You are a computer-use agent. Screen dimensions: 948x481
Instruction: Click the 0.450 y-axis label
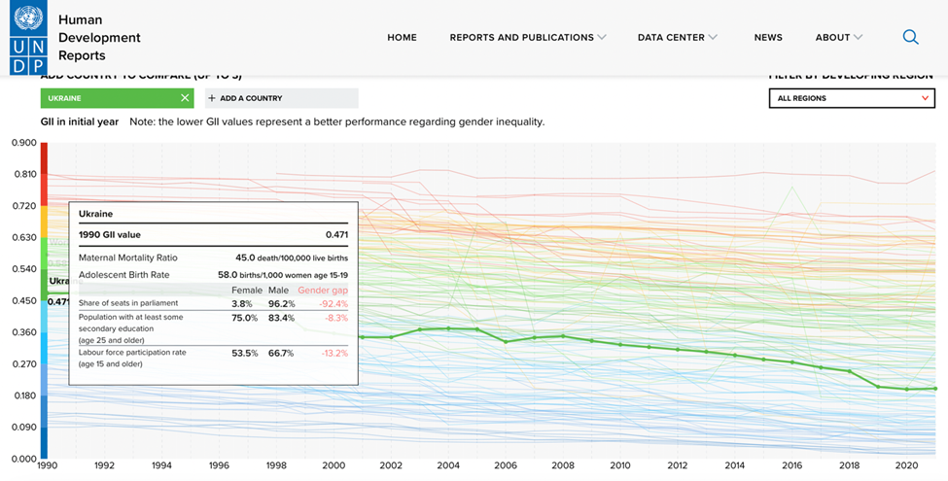(24, 300)
